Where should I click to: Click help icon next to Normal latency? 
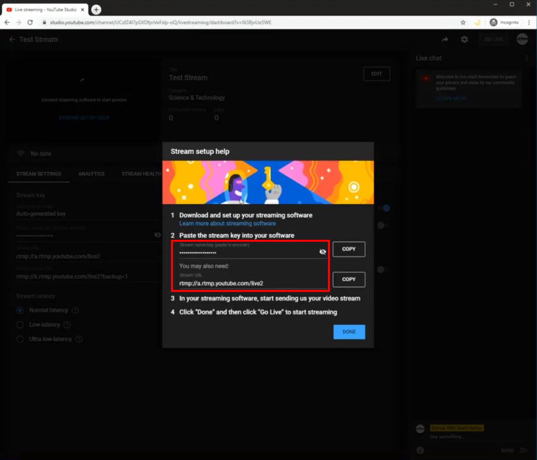75,311
